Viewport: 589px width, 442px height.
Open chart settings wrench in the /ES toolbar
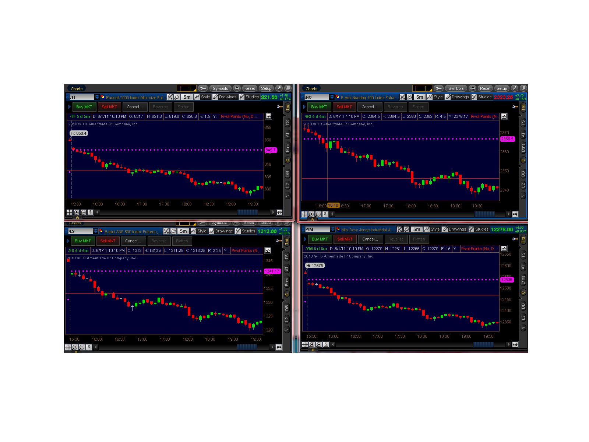pos(173,231)
